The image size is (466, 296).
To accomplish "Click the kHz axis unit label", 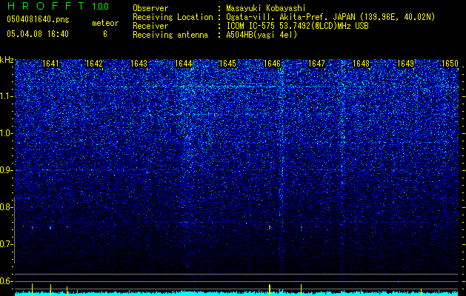I will pos(7,60).
